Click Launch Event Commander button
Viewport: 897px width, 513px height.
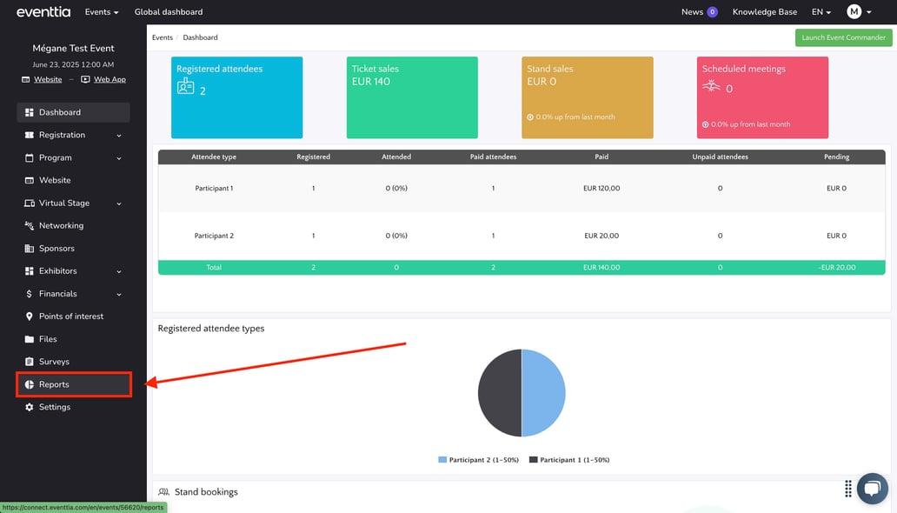843,37
